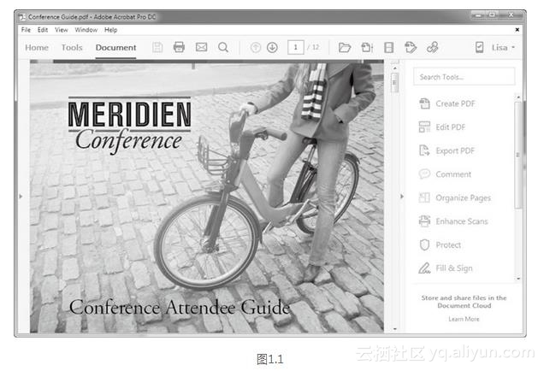Switch to the Home tab
The image size is (544, 371).
[x=37, y=48]
